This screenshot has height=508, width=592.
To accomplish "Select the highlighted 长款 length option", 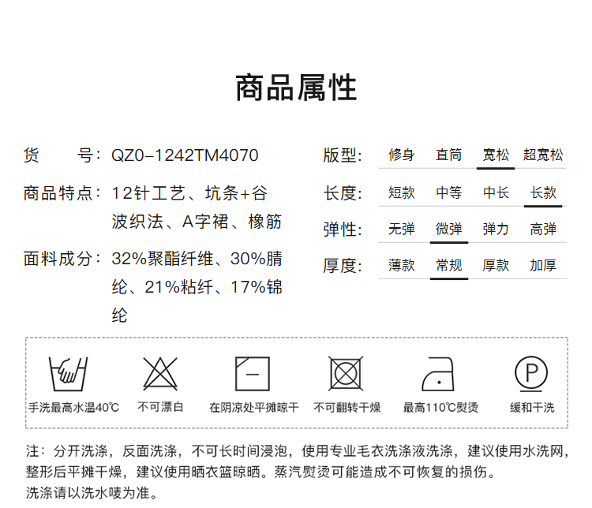I will pyautogui.click(x=543, y=192).
